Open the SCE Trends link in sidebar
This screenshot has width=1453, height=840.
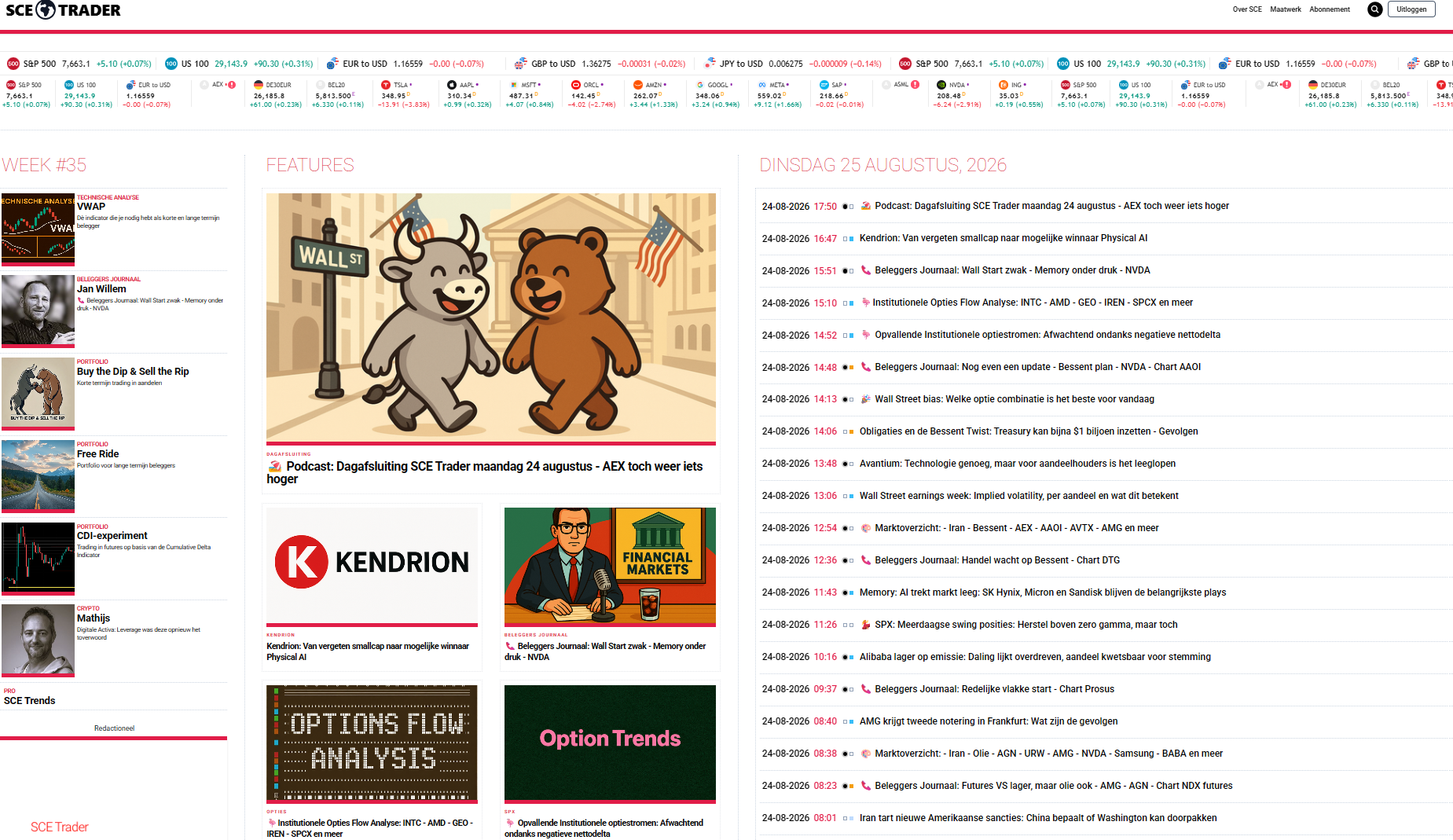[30, 701]
